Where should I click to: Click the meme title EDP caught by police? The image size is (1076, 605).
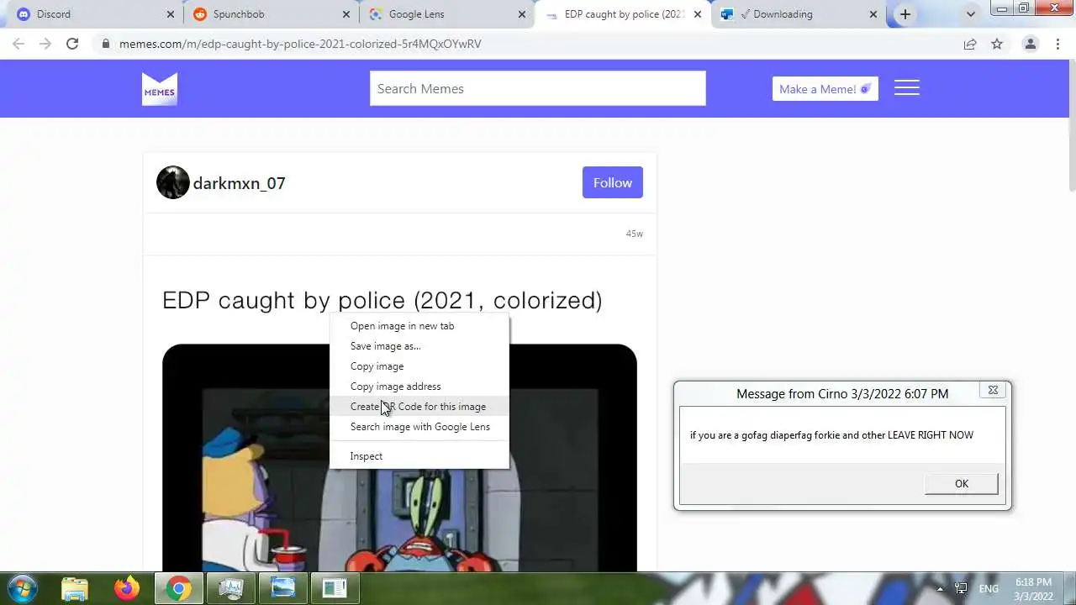pyautogui.click(x=382, y=300)
